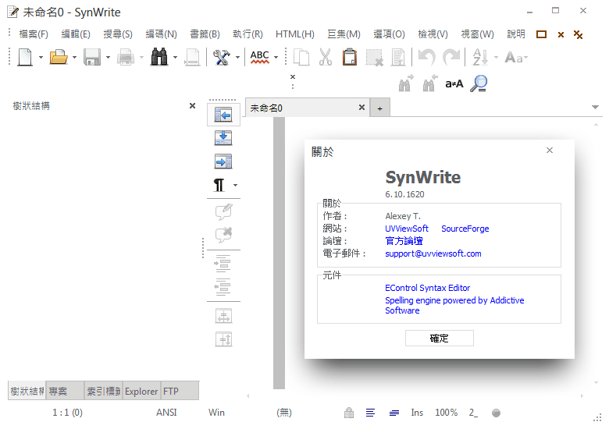Screen dimensions: 609x429
Task: Open the 檔案(F) menu
Action: click(34, 34)
